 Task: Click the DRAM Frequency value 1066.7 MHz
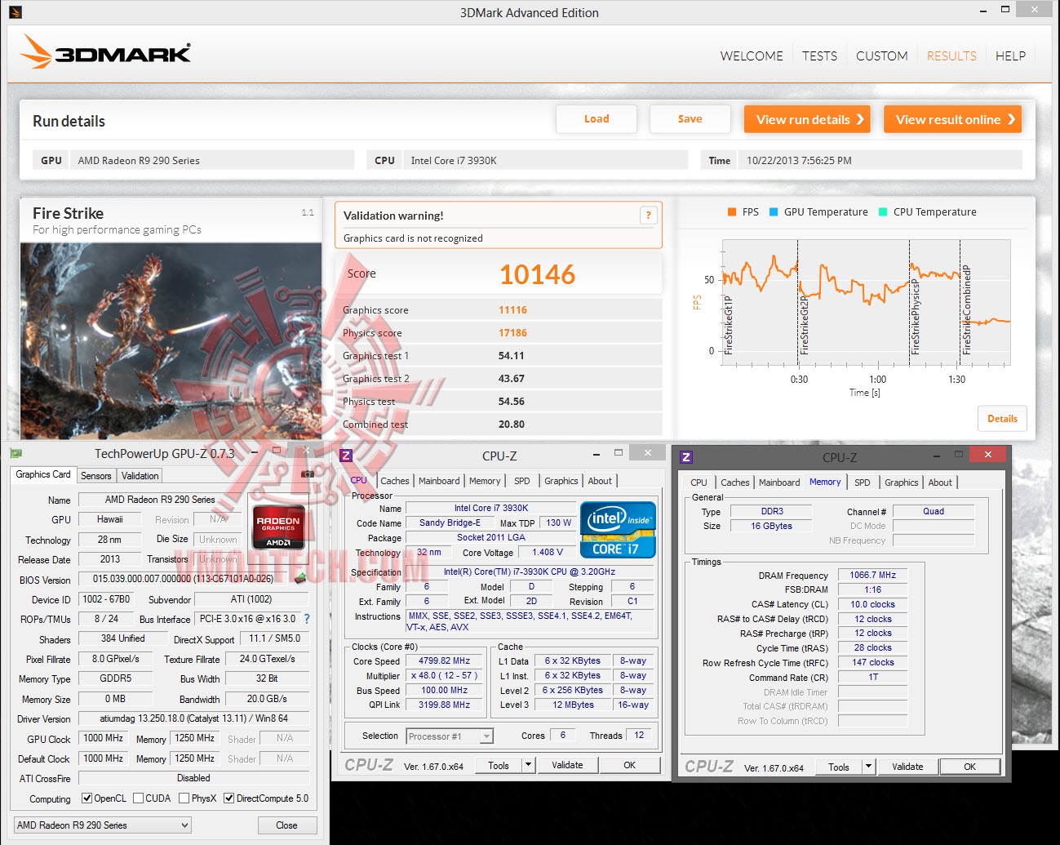873,575
